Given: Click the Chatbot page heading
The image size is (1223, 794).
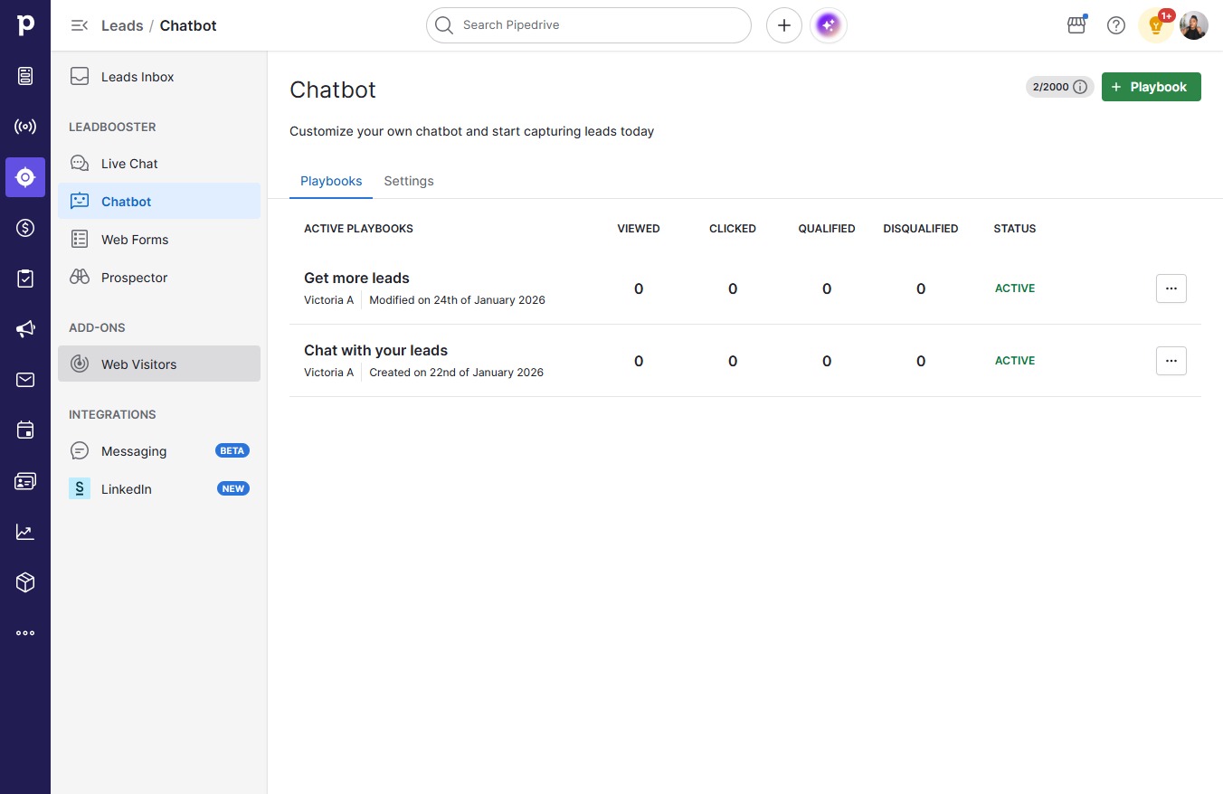Looking at the screenshot, I should point(333,90).
